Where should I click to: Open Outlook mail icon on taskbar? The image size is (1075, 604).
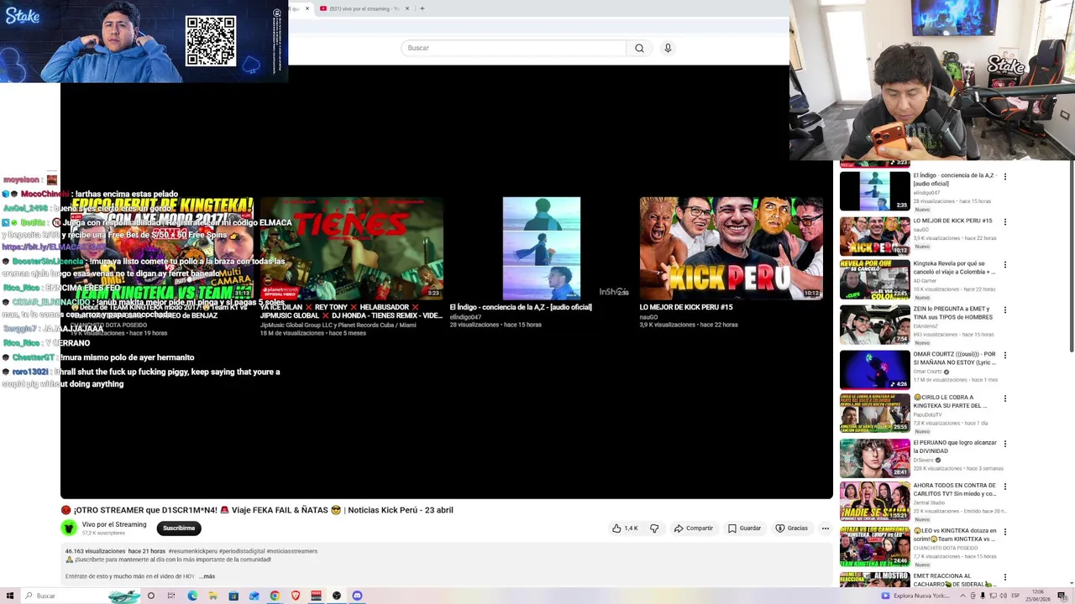pos(254,596)
